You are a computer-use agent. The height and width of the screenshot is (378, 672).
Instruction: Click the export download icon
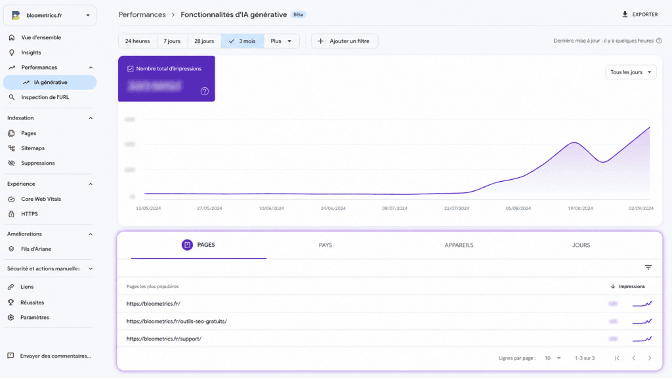coord(625,14)
